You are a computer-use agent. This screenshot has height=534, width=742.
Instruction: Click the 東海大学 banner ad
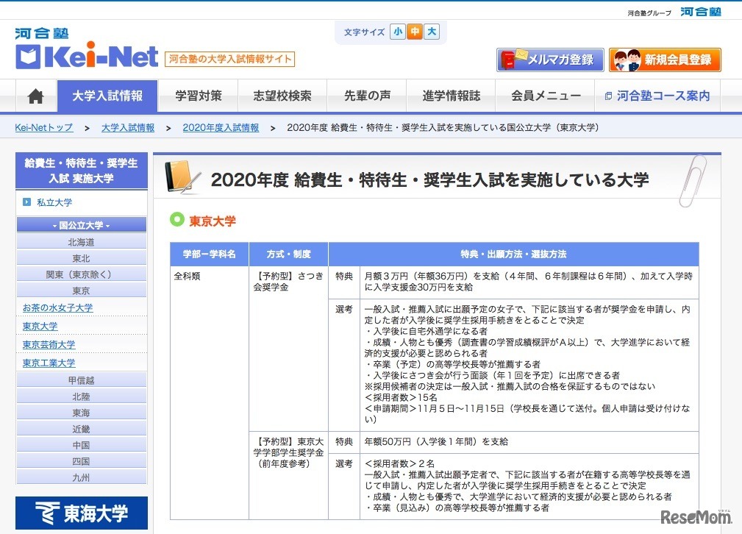82,513
